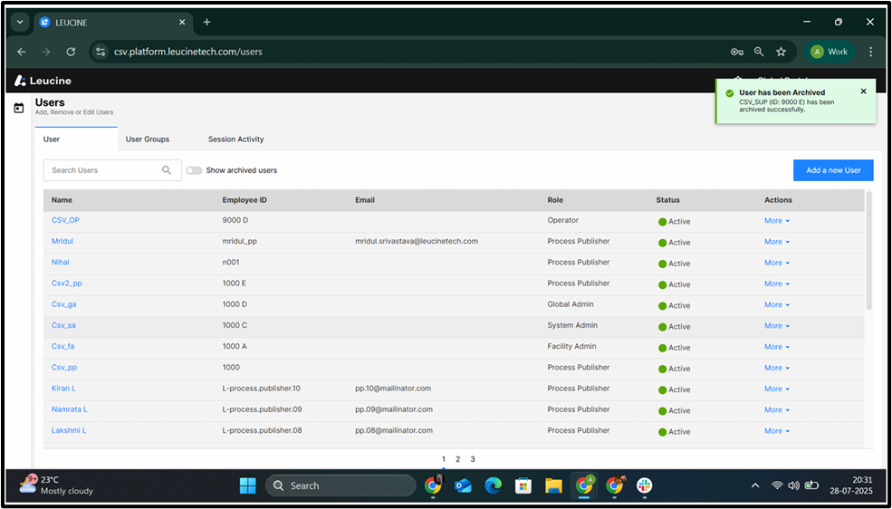892x509 pixels.
Task: Go to page 2 of users
Action: pos(458,459)
